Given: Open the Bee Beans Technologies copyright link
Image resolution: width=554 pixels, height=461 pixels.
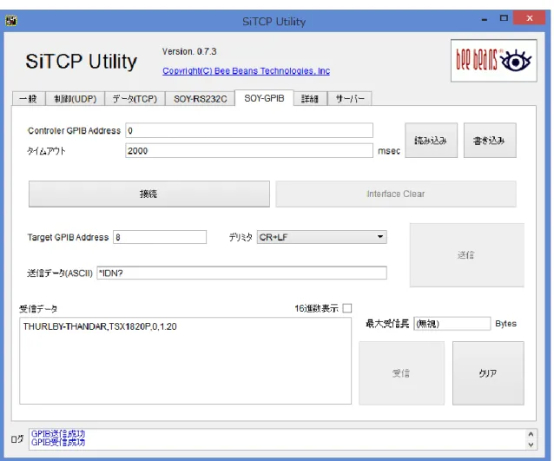Looking at the screenshot, I should coord(247,70).
